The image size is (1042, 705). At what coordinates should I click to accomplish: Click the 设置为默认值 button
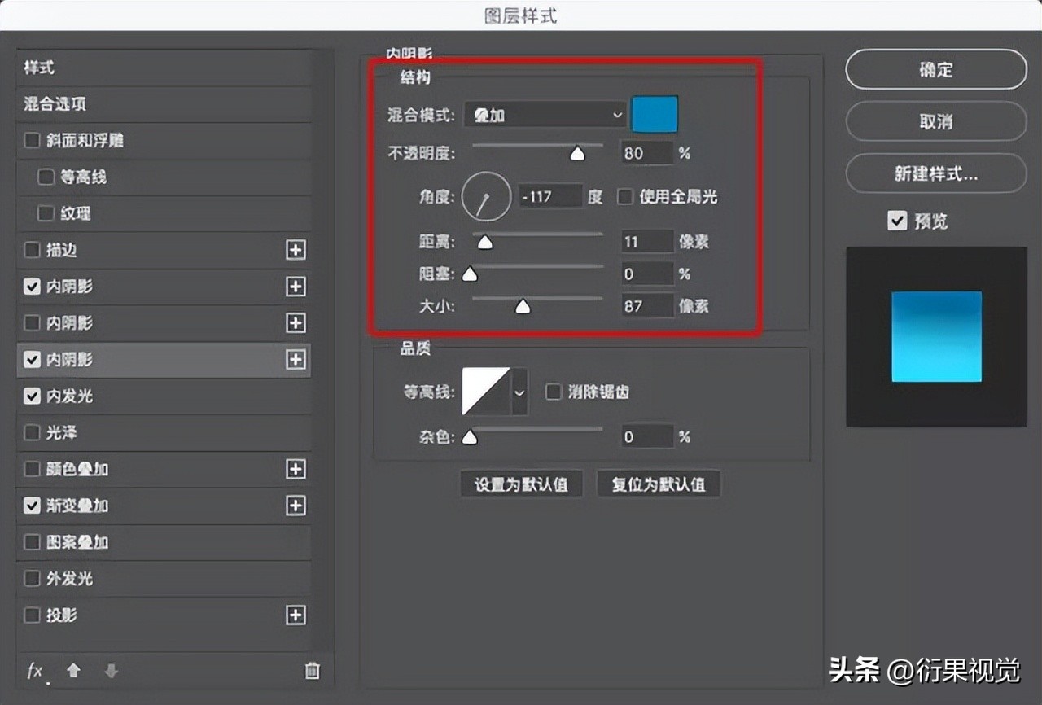tap(521, 483)
